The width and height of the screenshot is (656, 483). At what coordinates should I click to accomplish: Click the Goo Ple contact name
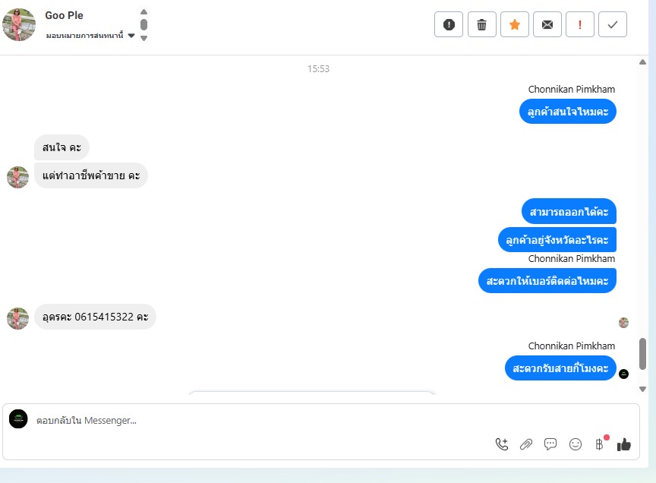[64, 15]
